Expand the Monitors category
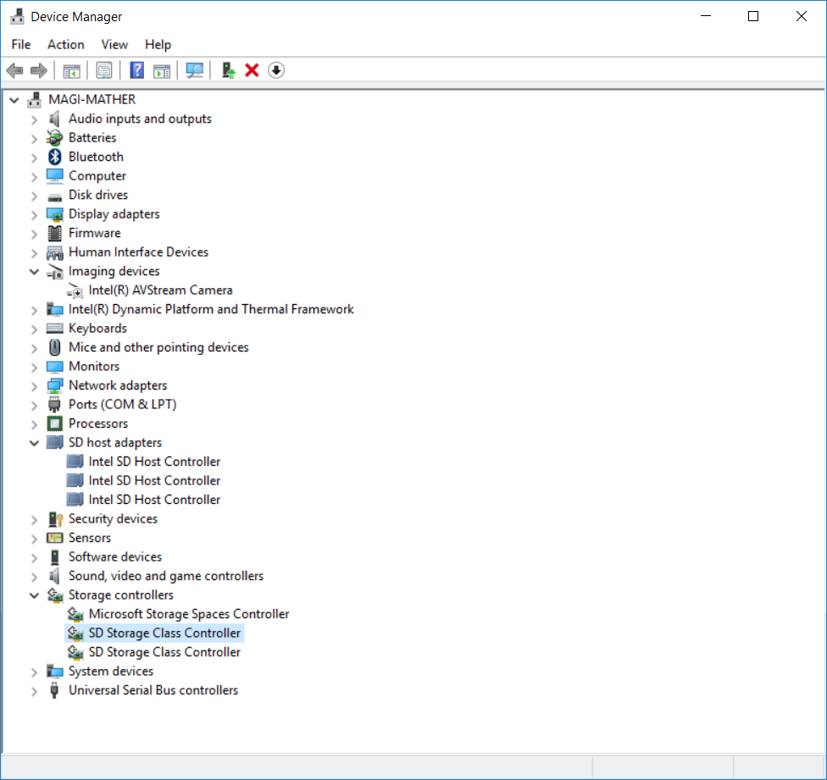827x780 pixels. point(34,368)
